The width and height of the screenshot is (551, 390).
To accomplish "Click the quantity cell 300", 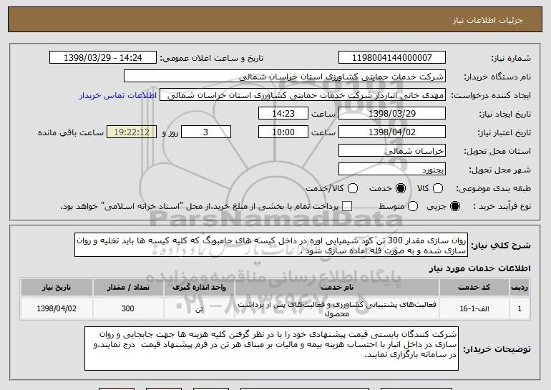I will (128, 308).
